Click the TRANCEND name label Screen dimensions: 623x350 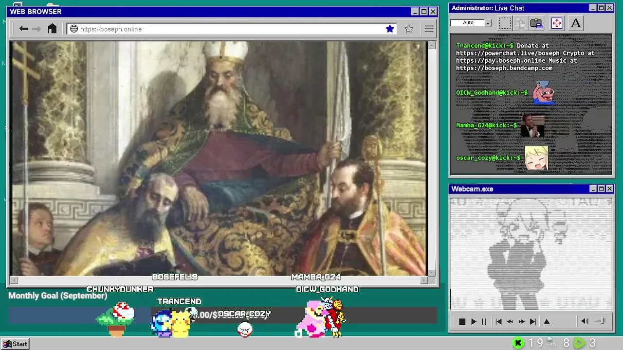click(x=179, y=301)
